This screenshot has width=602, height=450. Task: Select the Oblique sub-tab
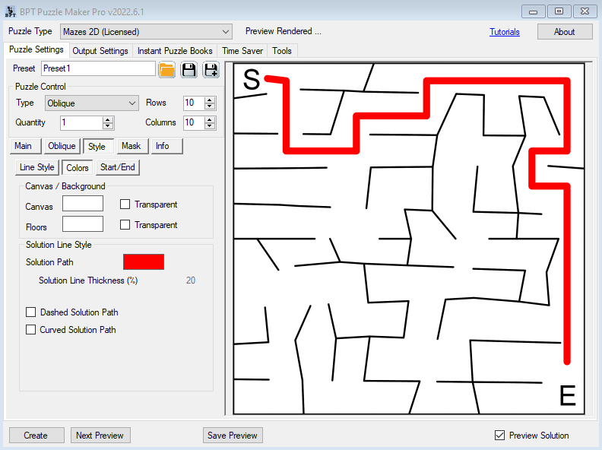62,146
